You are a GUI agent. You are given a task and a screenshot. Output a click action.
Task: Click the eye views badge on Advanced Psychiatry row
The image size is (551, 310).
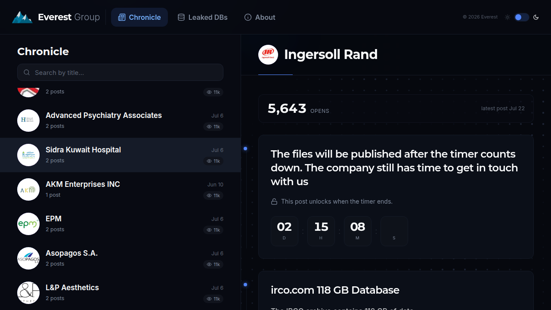coord(213,127)
